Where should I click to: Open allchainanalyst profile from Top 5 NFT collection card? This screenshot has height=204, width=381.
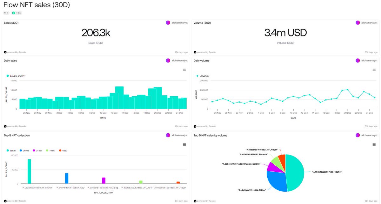coord(179,135)
